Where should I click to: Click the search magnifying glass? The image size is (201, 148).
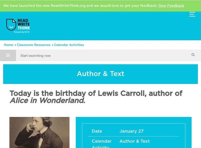coord(193,54)
